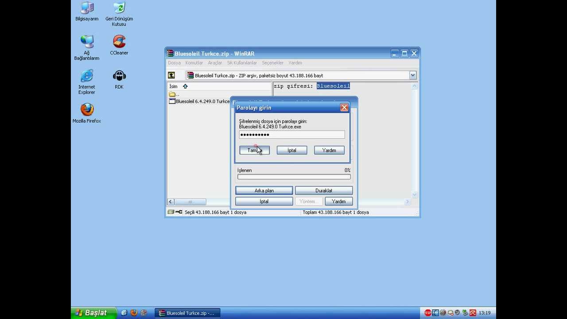Click the comment pane scroll-up arrow

tap(415, 86)
